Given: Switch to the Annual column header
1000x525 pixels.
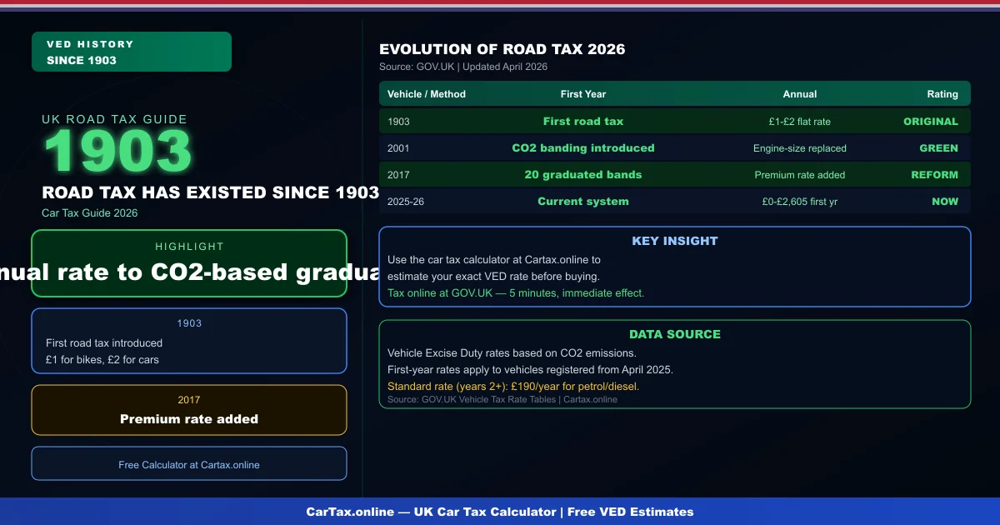Looking at the screenshot, I should (x=800, y=93).
